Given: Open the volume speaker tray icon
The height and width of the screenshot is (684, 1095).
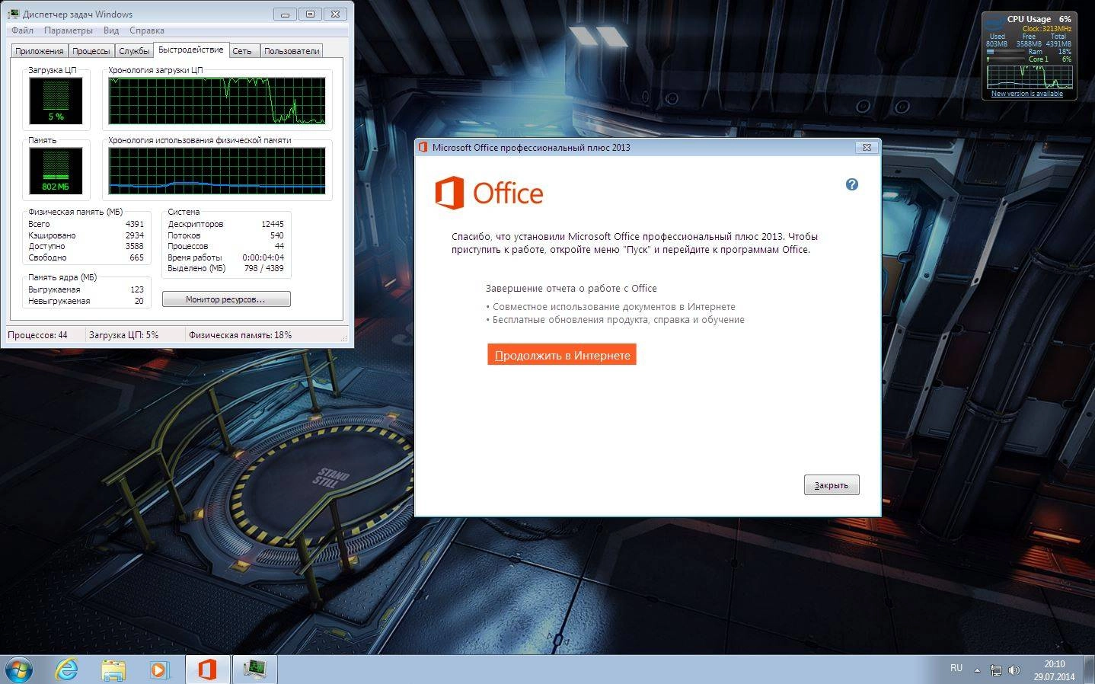Looking at the screenshot, I should tap(1014, 670).
